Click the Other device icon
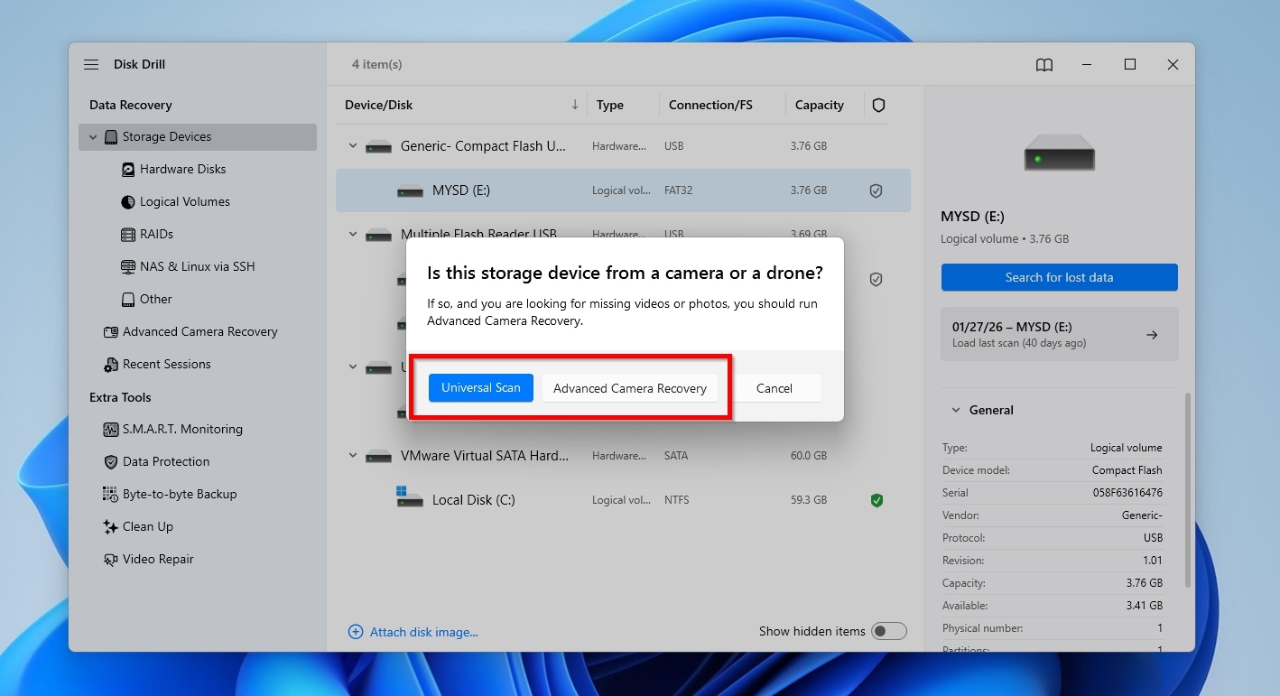This screenshot has width=1280, height=696. [128, 300]
